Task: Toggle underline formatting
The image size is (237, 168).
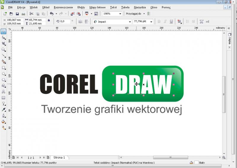Action: pyautogui.click(x=171, y=22)
